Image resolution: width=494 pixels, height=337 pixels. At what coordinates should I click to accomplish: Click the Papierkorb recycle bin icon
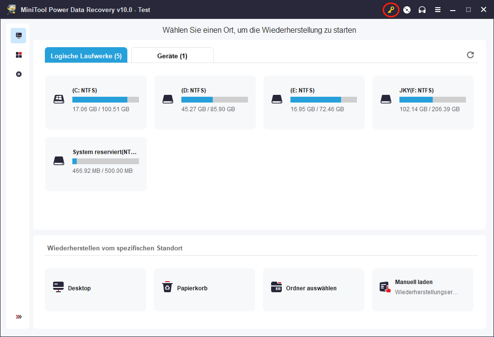[x=167, y=287]
